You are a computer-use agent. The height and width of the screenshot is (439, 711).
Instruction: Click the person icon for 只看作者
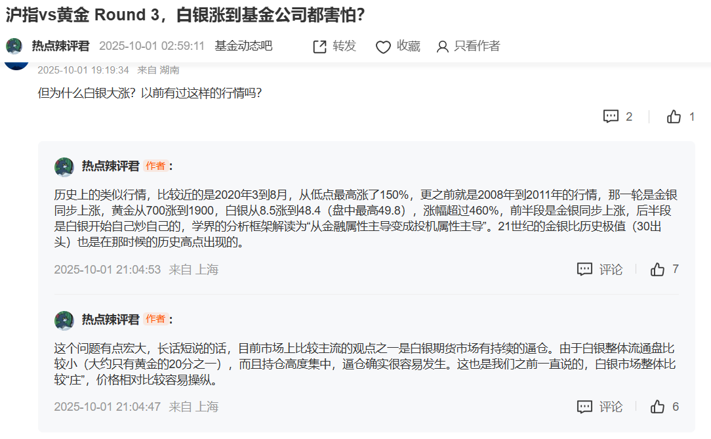point(442,47)
